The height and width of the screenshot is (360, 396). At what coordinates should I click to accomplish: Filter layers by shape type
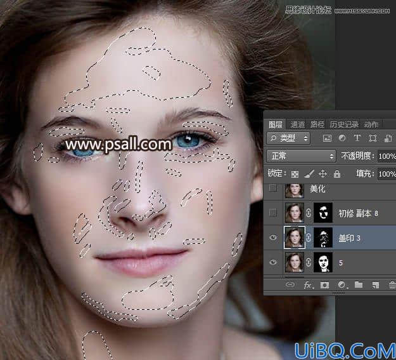373,138
